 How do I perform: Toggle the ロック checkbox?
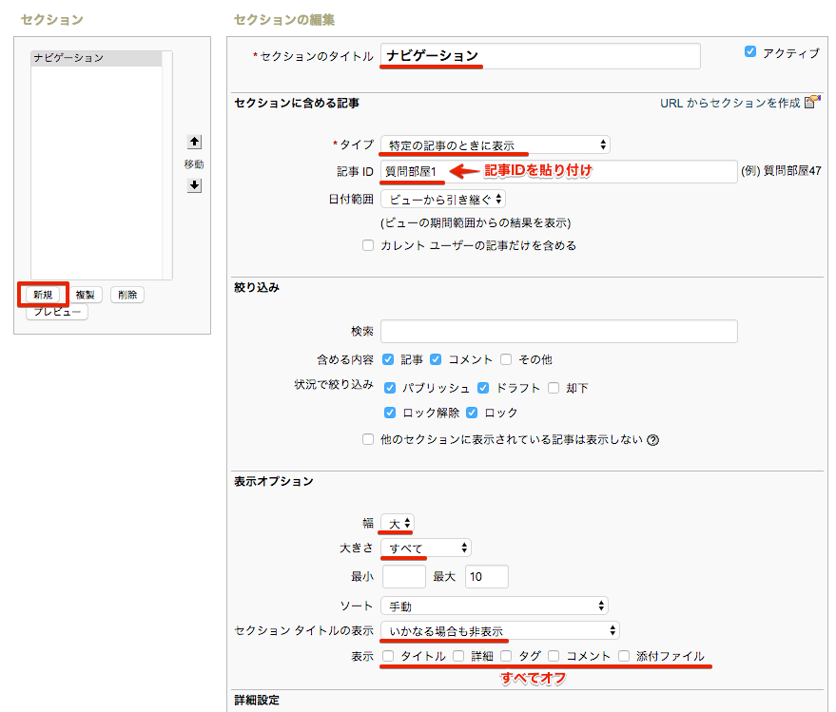pos(472,412)
